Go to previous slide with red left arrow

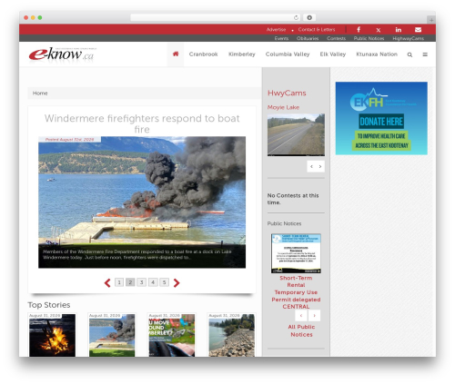tap(107, 282)
